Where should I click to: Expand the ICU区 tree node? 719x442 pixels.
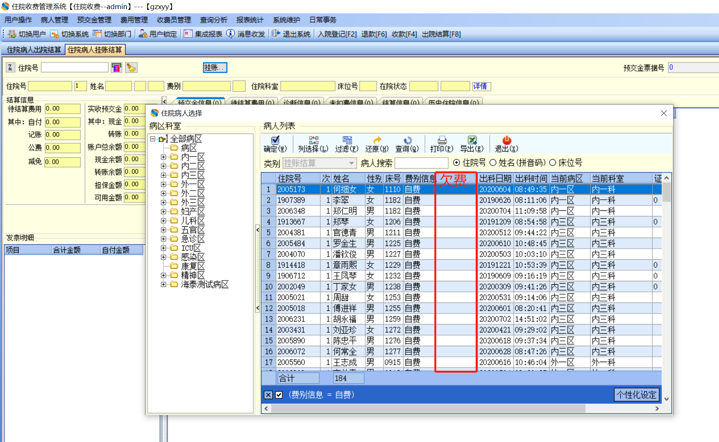163,248
